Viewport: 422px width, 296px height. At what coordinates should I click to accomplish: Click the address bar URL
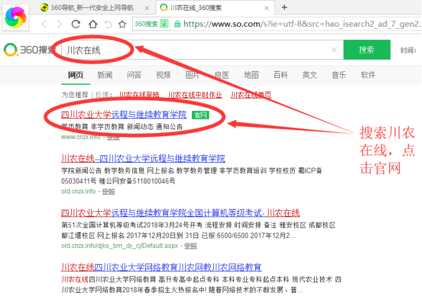[x=302, y=24]
